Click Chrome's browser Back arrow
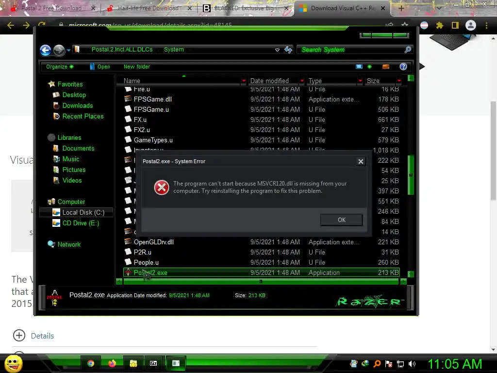Viewport: 497px width, 373px height. tap(11, 25)
